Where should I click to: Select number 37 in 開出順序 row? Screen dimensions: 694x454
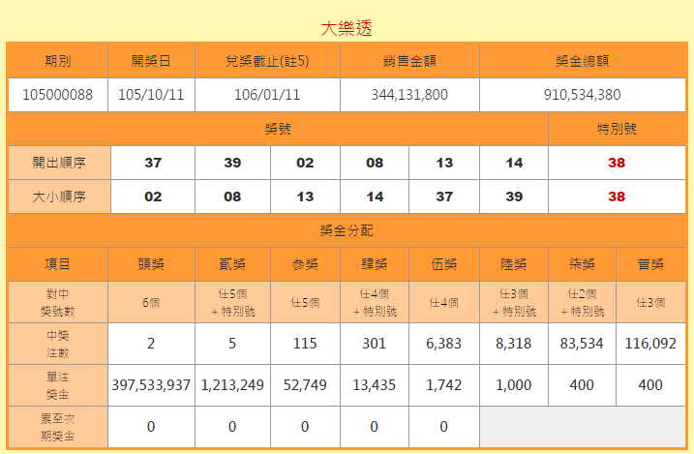coord(153,163)
